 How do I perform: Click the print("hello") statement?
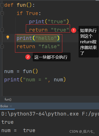(38, 38)
